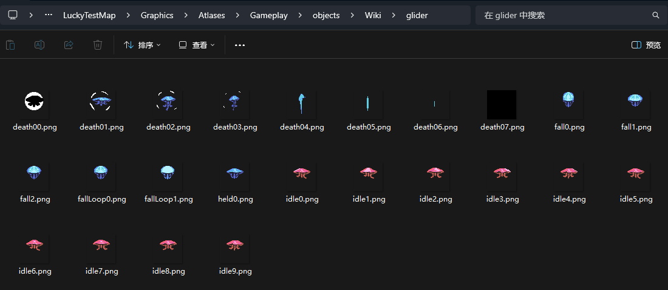Select idle1.png thumbnail

point(368,177)
